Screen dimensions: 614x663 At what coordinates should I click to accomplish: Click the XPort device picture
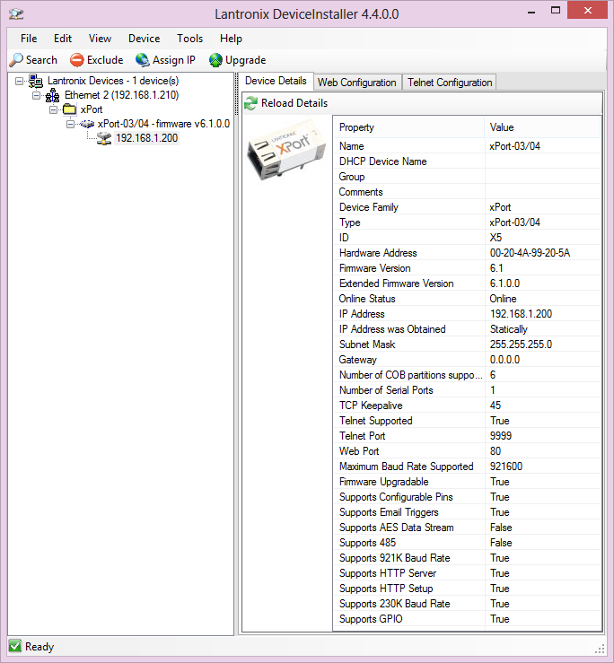click(x=286, y=149)
